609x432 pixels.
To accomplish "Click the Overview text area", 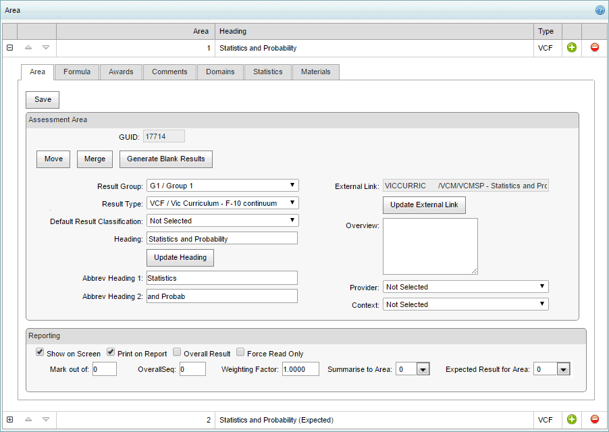I will 430,246.
